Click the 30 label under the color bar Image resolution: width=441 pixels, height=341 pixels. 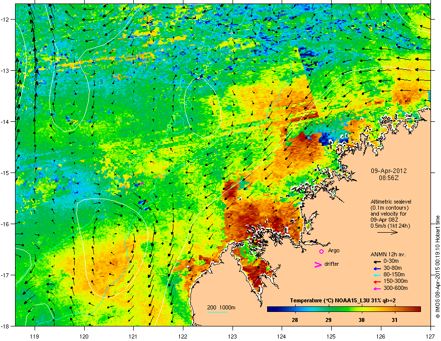[361, 320]
